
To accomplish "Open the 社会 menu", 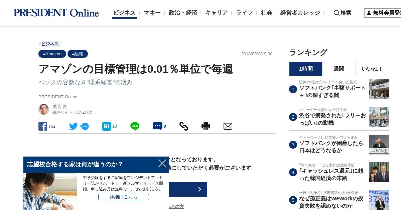I will coord(267,13).
